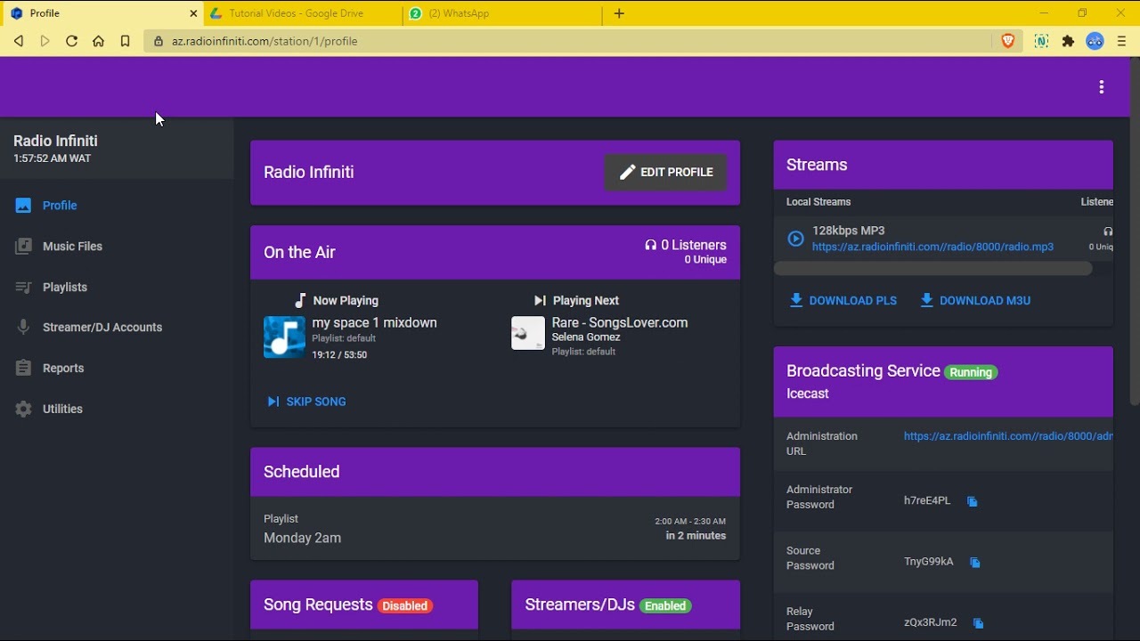Screen dimensions: 1140x641
Task: Click the Now Playing album art thumbnail
Action: pyautogui.click(x=284, y=337)
